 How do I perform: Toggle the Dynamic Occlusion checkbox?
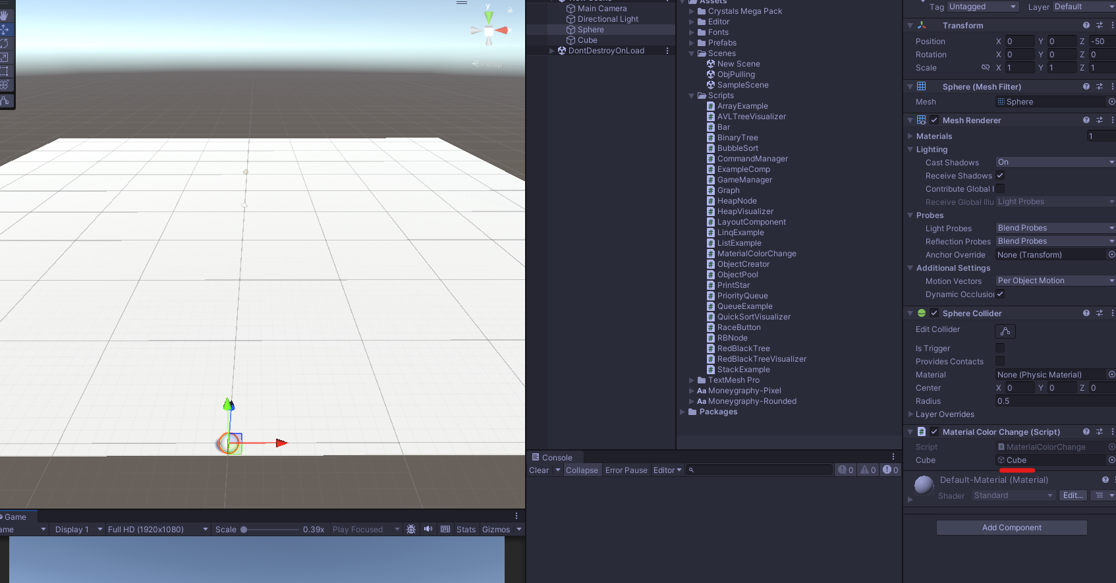pyautogui.click(x=1000, y=294)
